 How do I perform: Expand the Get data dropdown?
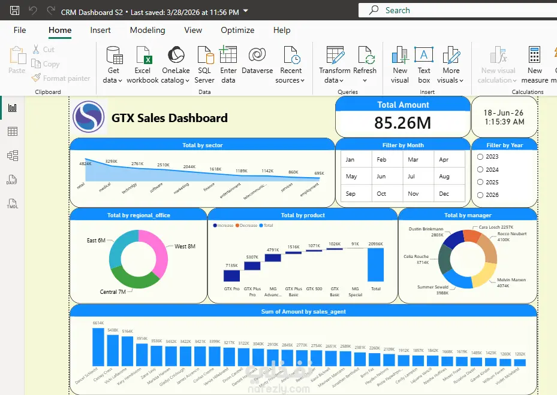(113, 65)
